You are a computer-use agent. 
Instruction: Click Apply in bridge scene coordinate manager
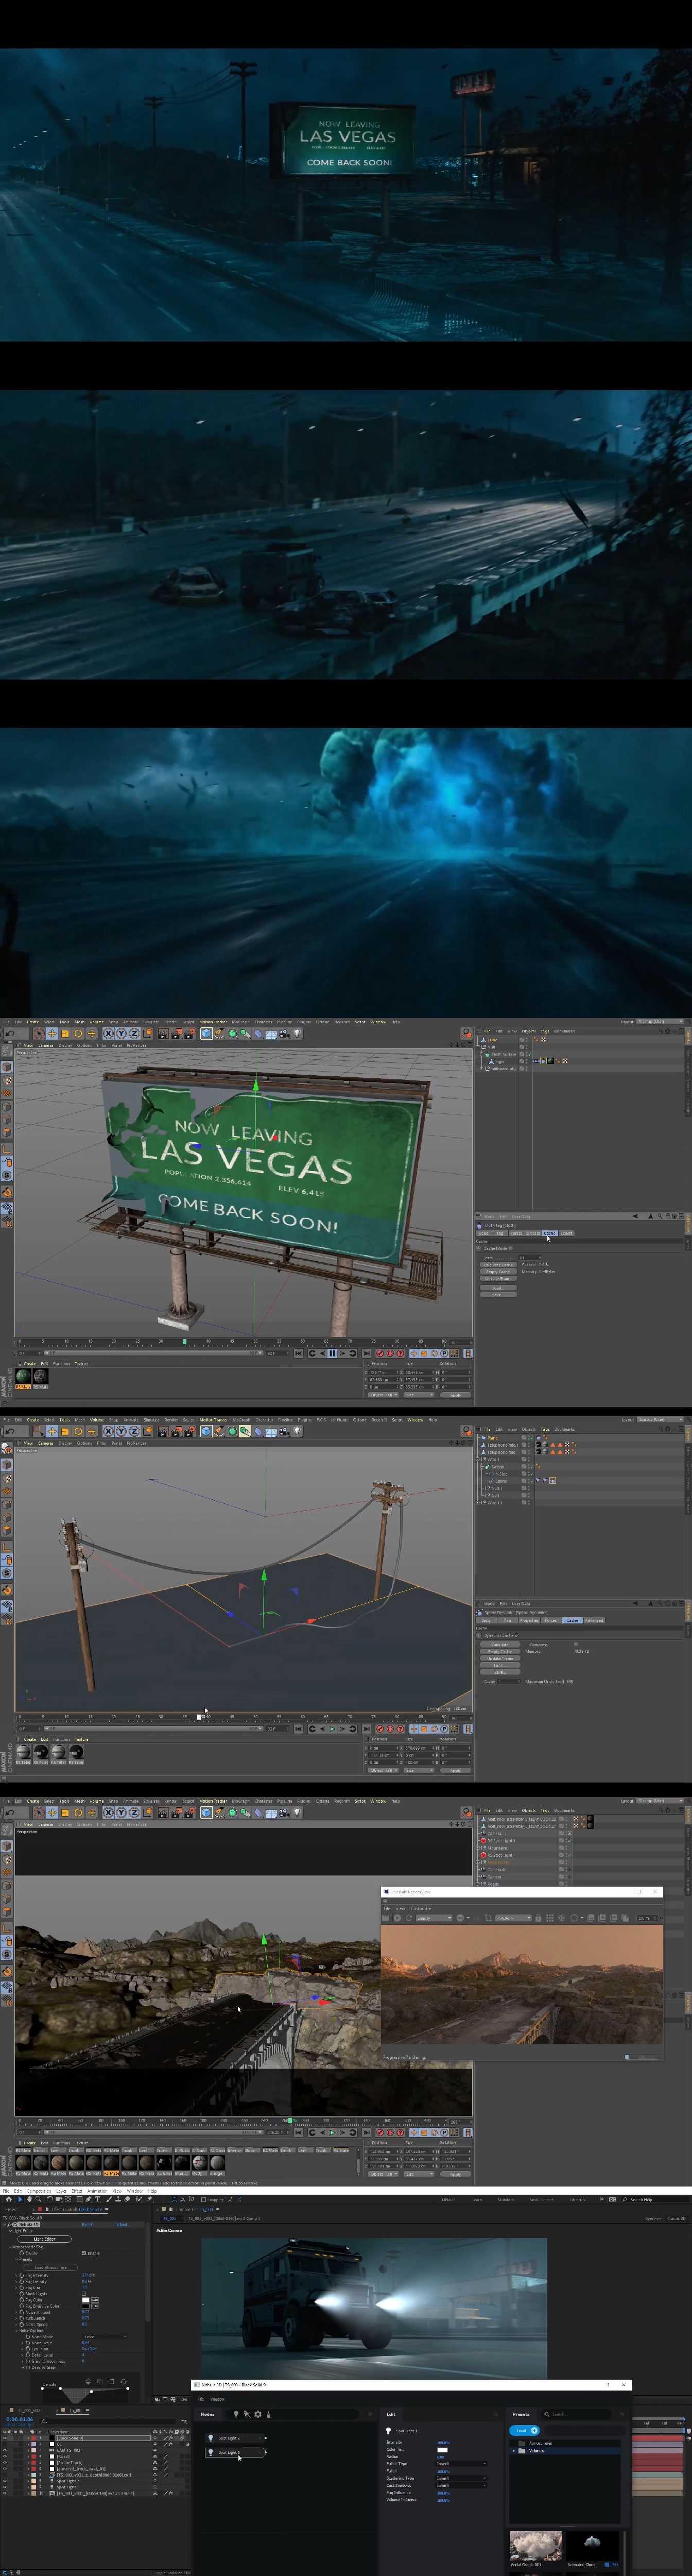coord(456,2175)
